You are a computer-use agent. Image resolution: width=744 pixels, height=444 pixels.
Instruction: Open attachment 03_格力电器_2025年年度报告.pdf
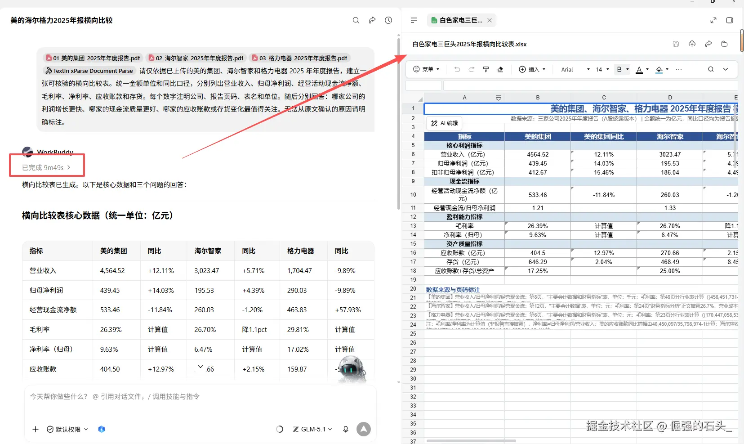(299, 58)
